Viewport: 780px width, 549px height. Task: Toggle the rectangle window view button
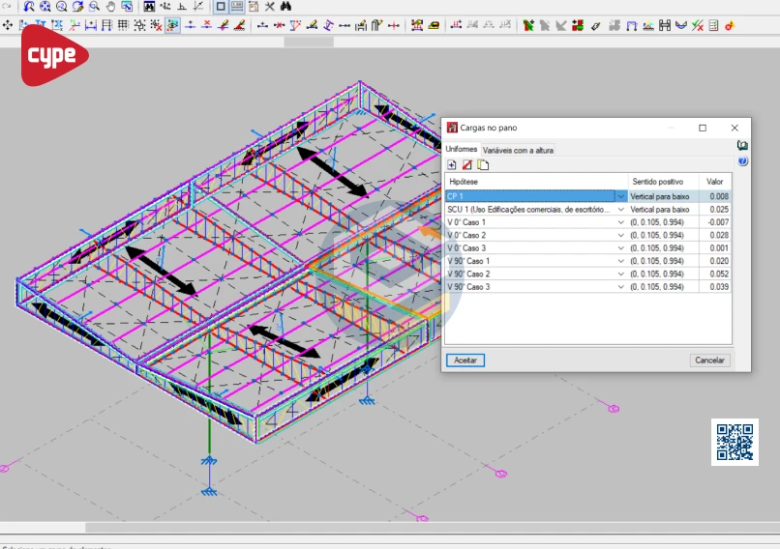221,7
